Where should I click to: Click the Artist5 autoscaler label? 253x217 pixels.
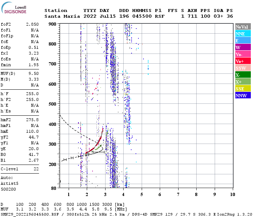tap(9, 184)
